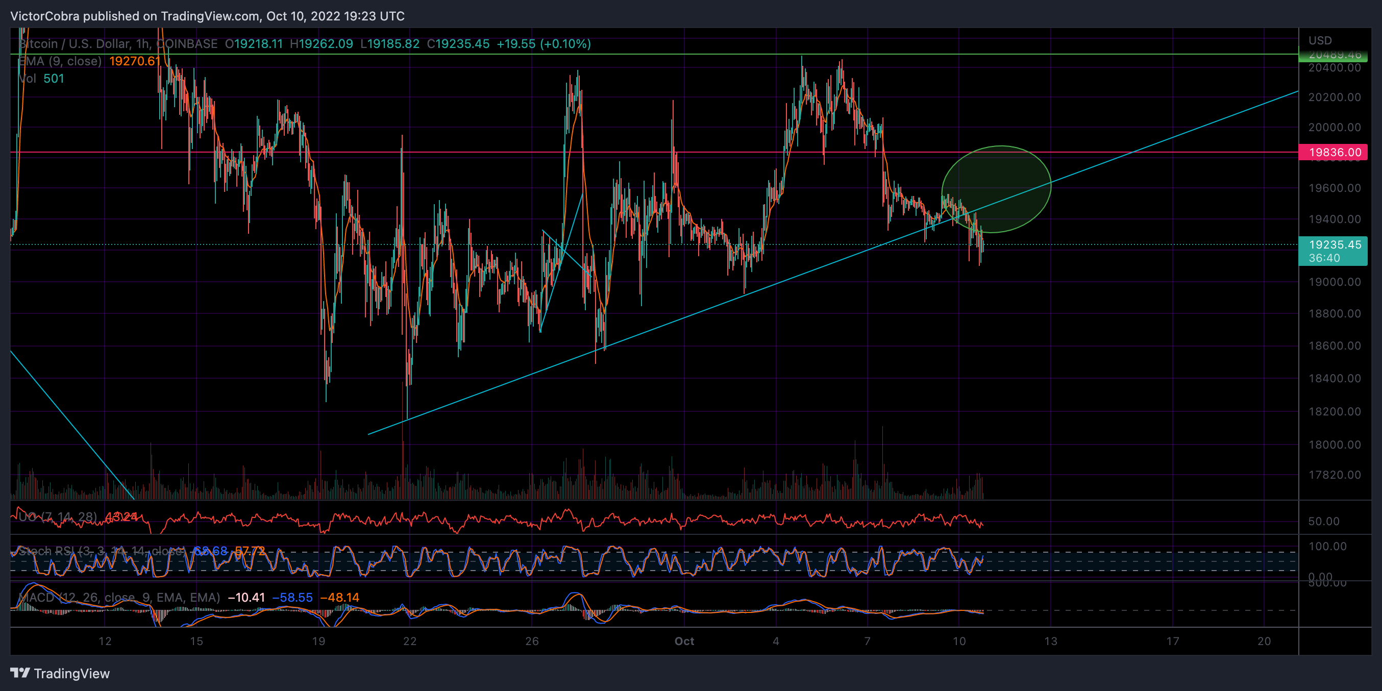Click the COINBASE exchange name in title
Image resolution: width=1382 pixels, height=691 pixels.
point(187,43)
